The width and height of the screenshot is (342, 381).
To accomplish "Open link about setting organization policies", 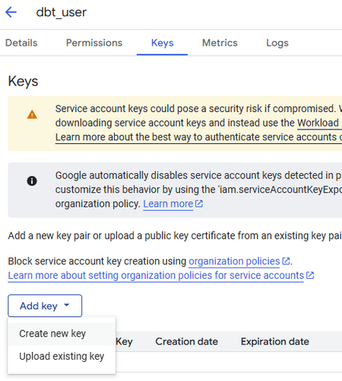I will point(156,276).
